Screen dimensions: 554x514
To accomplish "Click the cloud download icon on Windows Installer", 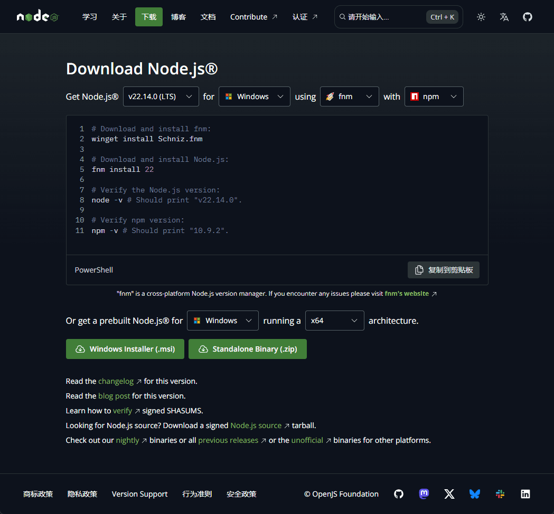I will [80, 349].
